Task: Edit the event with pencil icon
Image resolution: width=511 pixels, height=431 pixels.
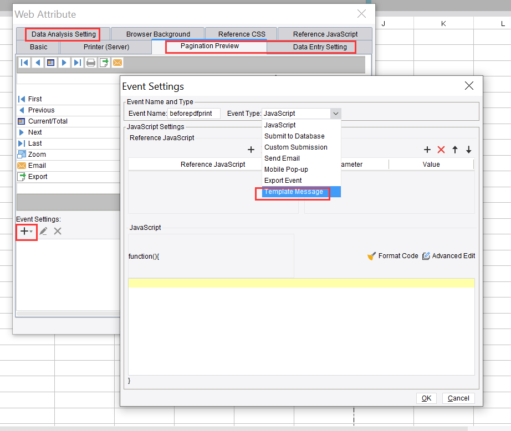Action: click(x=43, y=232)
